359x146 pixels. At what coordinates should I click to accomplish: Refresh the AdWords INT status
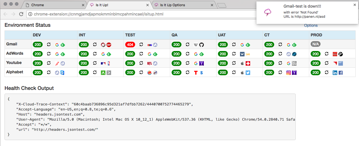pos(95,54)
